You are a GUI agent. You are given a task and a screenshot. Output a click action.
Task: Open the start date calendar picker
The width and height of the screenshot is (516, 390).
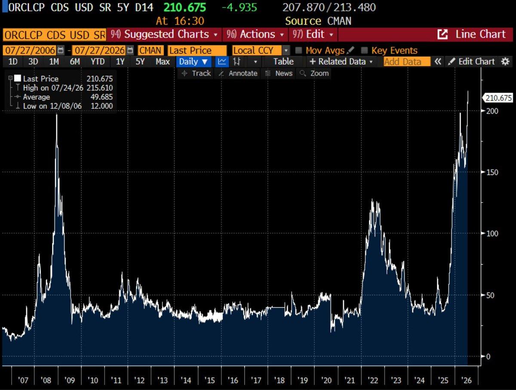(x=61, y=50)
